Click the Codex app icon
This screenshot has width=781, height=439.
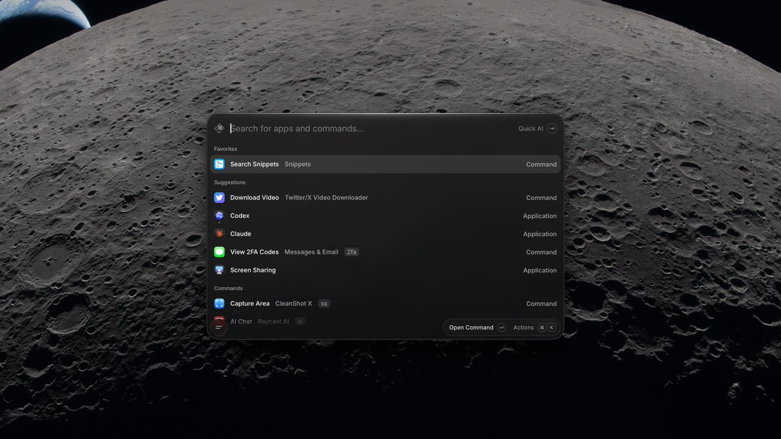[219, 216]
